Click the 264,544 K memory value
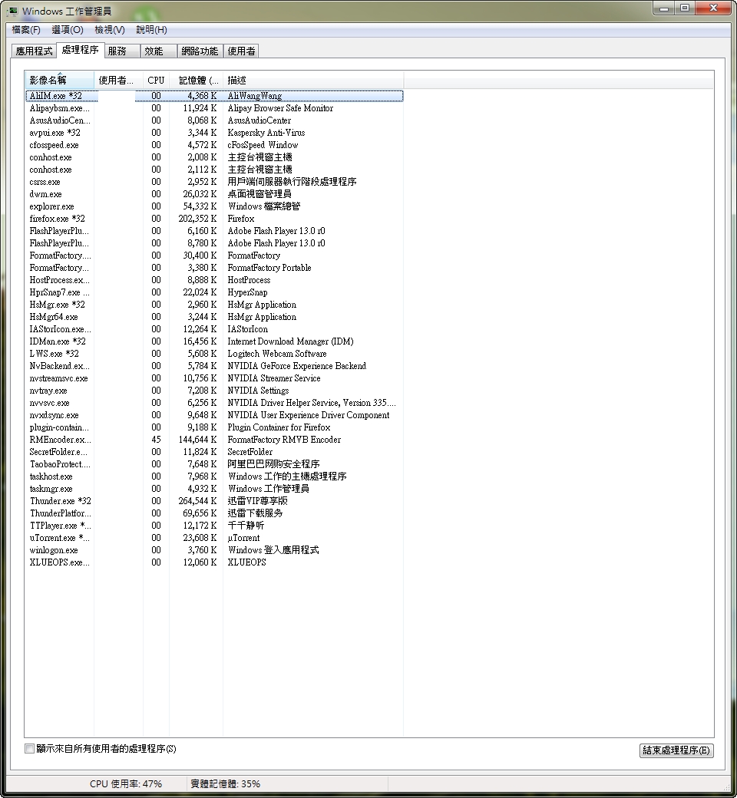The height and width of the screenshot is (798, 737). (197, 501)
